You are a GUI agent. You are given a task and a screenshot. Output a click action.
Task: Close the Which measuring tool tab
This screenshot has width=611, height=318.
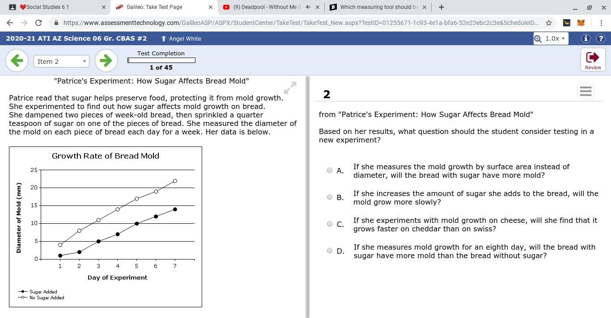pyautogui.click(x=424, y=7)
